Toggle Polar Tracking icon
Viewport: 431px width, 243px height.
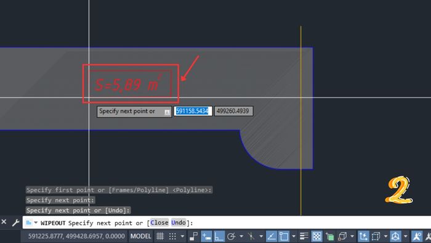(232, 236)
